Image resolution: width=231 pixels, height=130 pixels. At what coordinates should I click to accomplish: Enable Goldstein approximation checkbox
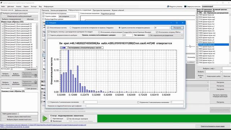[99, 32]
